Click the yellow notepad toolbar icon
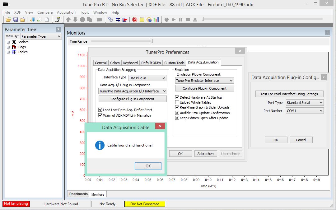This screenshot has height=210, width=336. point(142,20)
